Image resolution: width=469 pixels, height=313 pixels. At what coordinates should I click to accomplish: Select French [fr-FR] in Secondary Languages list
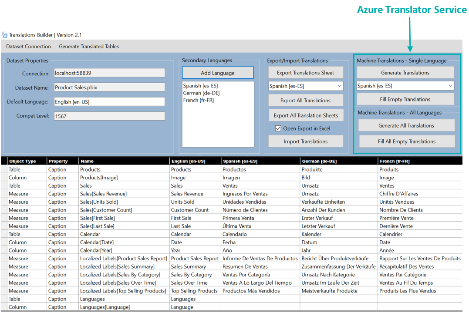click(198, 100)
